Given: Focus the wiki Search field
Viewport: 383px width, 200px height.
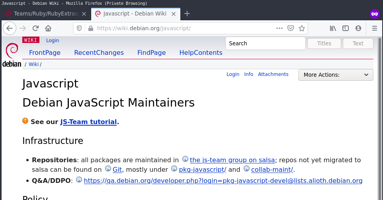Looking at the screenshot, I should click(x=266, y=43).
